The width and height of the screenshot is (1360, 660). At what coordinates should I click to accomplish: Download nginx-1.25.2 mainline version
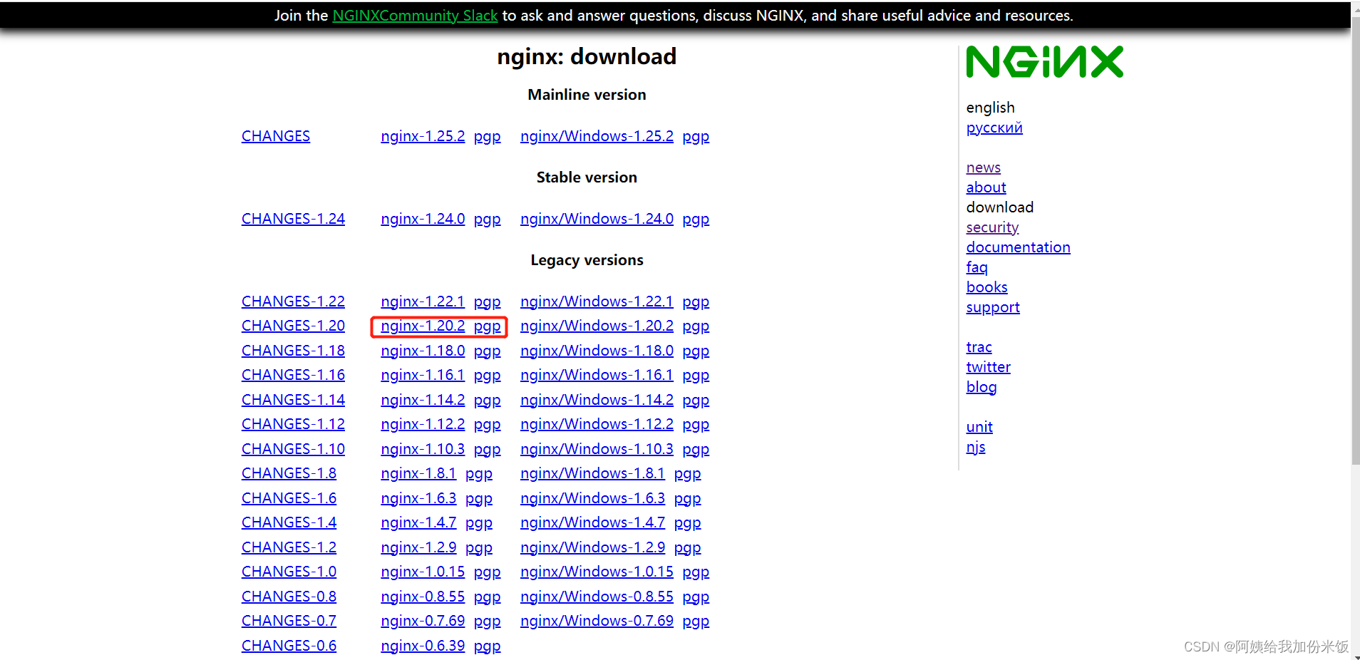point(423,135)
